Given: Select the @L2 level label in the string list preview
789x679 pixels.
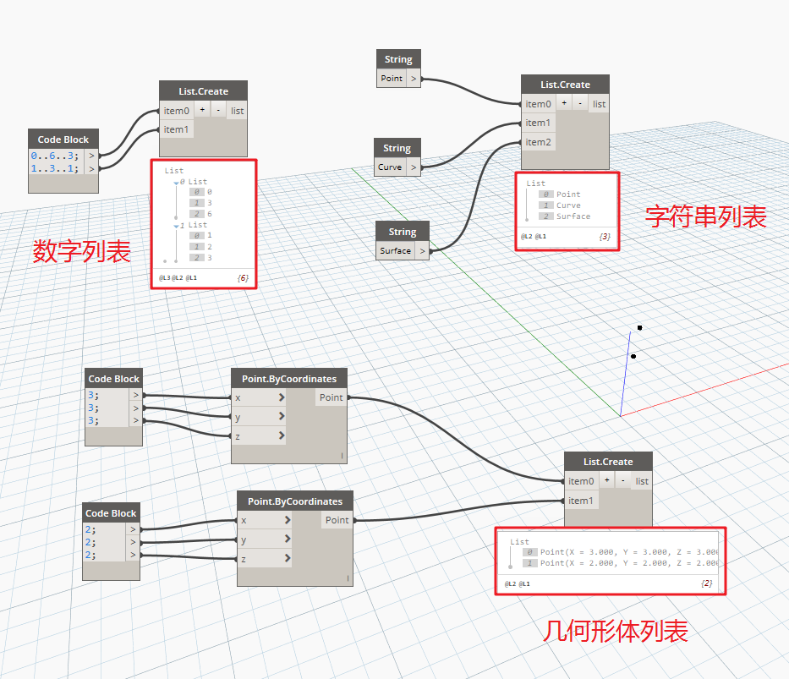Looking at the screenshot, I should click(x=526, y=237).
